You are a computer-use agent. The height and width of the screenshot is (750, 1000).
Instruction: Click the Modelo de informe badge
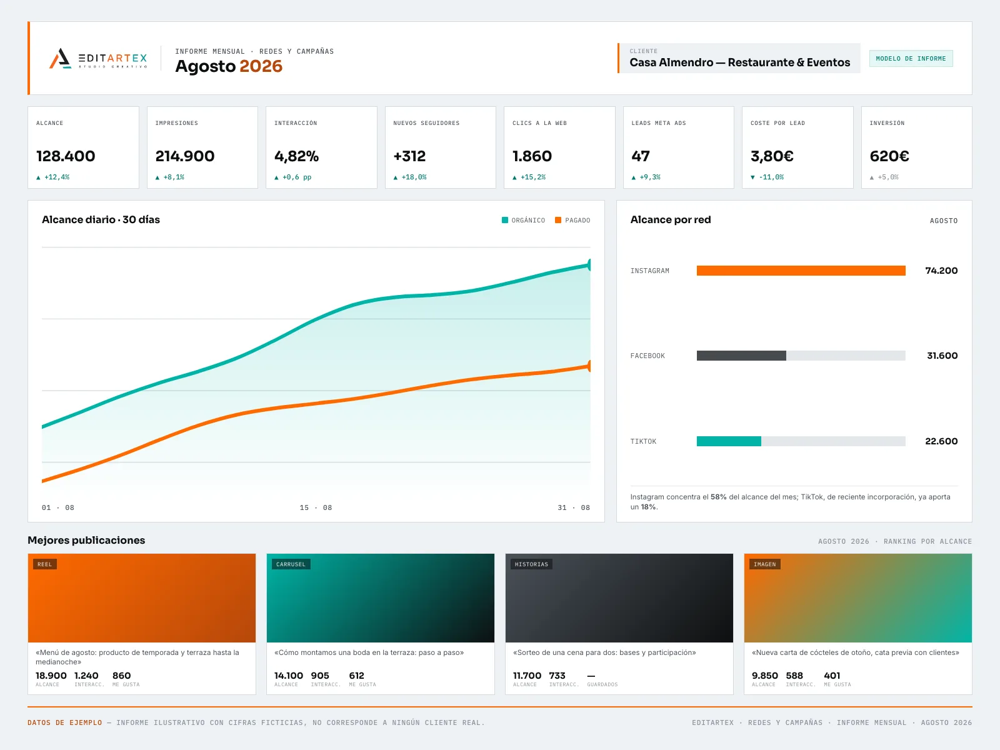point(911,59)
